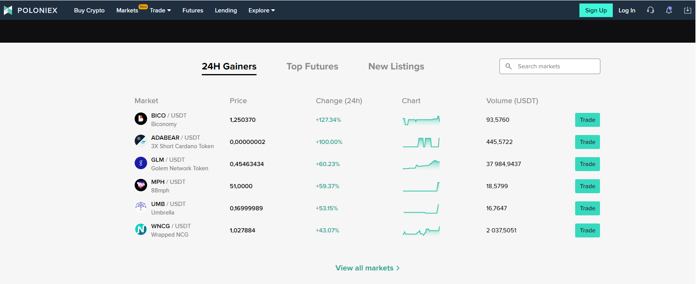The image size is (697, 284).
Task: Click the GLM coin icon
Action: [x=141, y=163]
